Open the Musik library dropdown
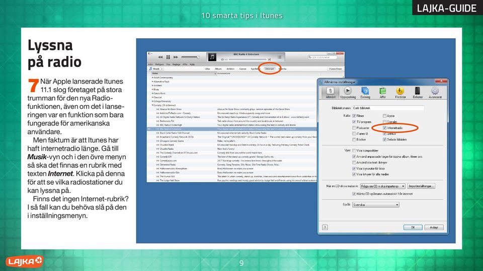This screenshot has height=271, width=483. (156, 69)
